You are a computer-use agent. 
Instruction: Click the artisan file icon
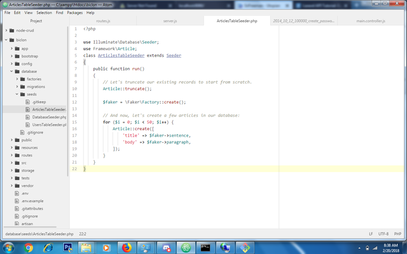17,224
